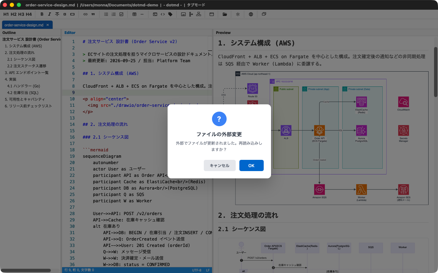This screenshot has width=438, height=273.
Task: Toggle bold formatting
Action: [42, 14]
